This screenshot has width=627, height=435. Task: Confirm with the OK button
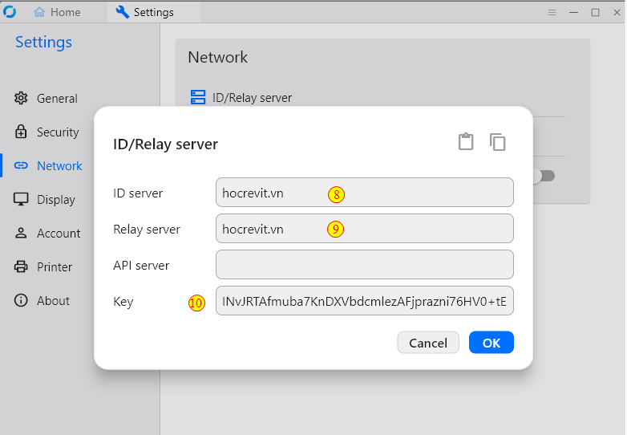click(491, 343)
